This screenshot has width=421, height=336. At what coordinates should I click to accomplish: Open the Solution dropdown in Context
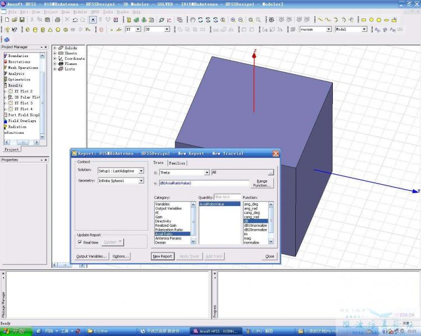[141, 171]
